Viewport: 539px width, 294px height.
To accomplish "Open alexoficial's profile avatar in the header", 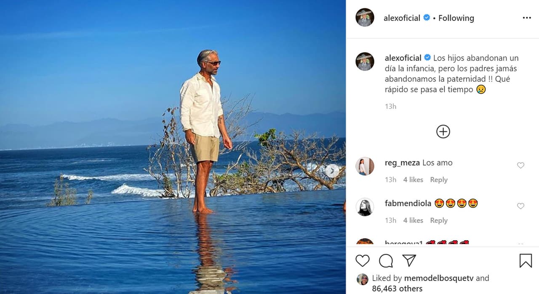I will click(365, 18).
